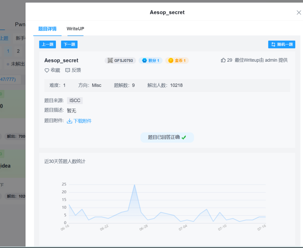Screen dimensions: 303x248
Task: Click the blue 积分 1 points badge
Action: click(151, 61)
